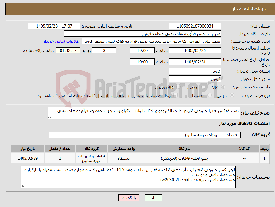This screenshot has width=275, height=207.
Task: Click the واحد شمارش column header
Action: point(124,149)
